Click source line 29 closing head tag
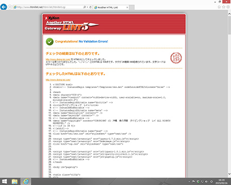The height and width of the screenshot is (185, 231). coord(57,162)
